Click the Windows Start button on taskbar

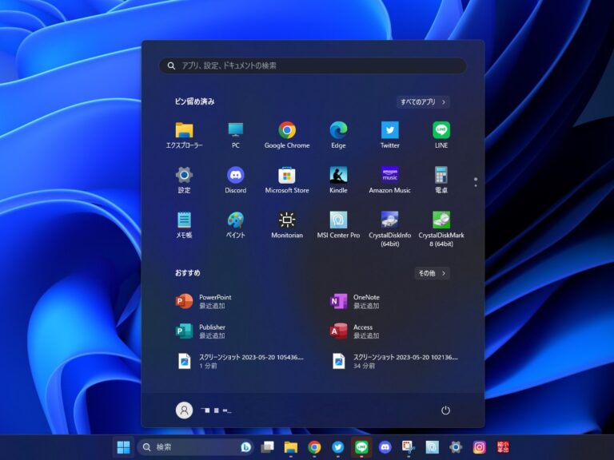123,447
